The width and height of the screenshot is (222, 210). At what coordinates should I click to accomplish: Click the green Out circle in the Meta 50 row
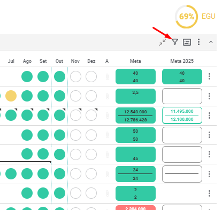coord(59,135)
